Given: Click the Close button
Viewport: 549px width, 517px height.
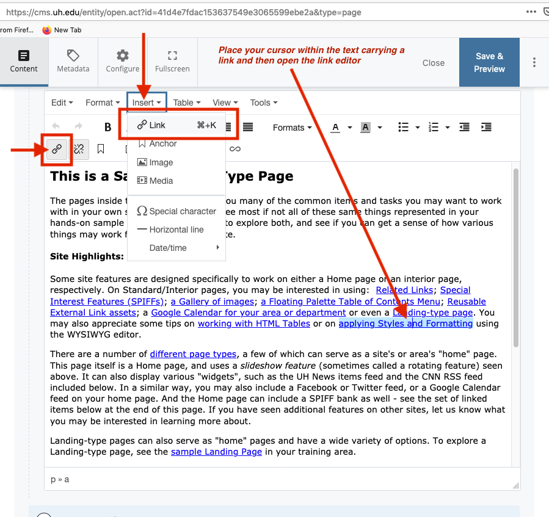Looking at the screenshot, I should [x=434, y=63].
